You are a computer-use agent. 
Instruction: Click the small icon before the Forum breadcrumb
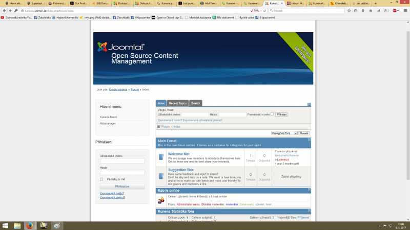click(x=158, y=126)
